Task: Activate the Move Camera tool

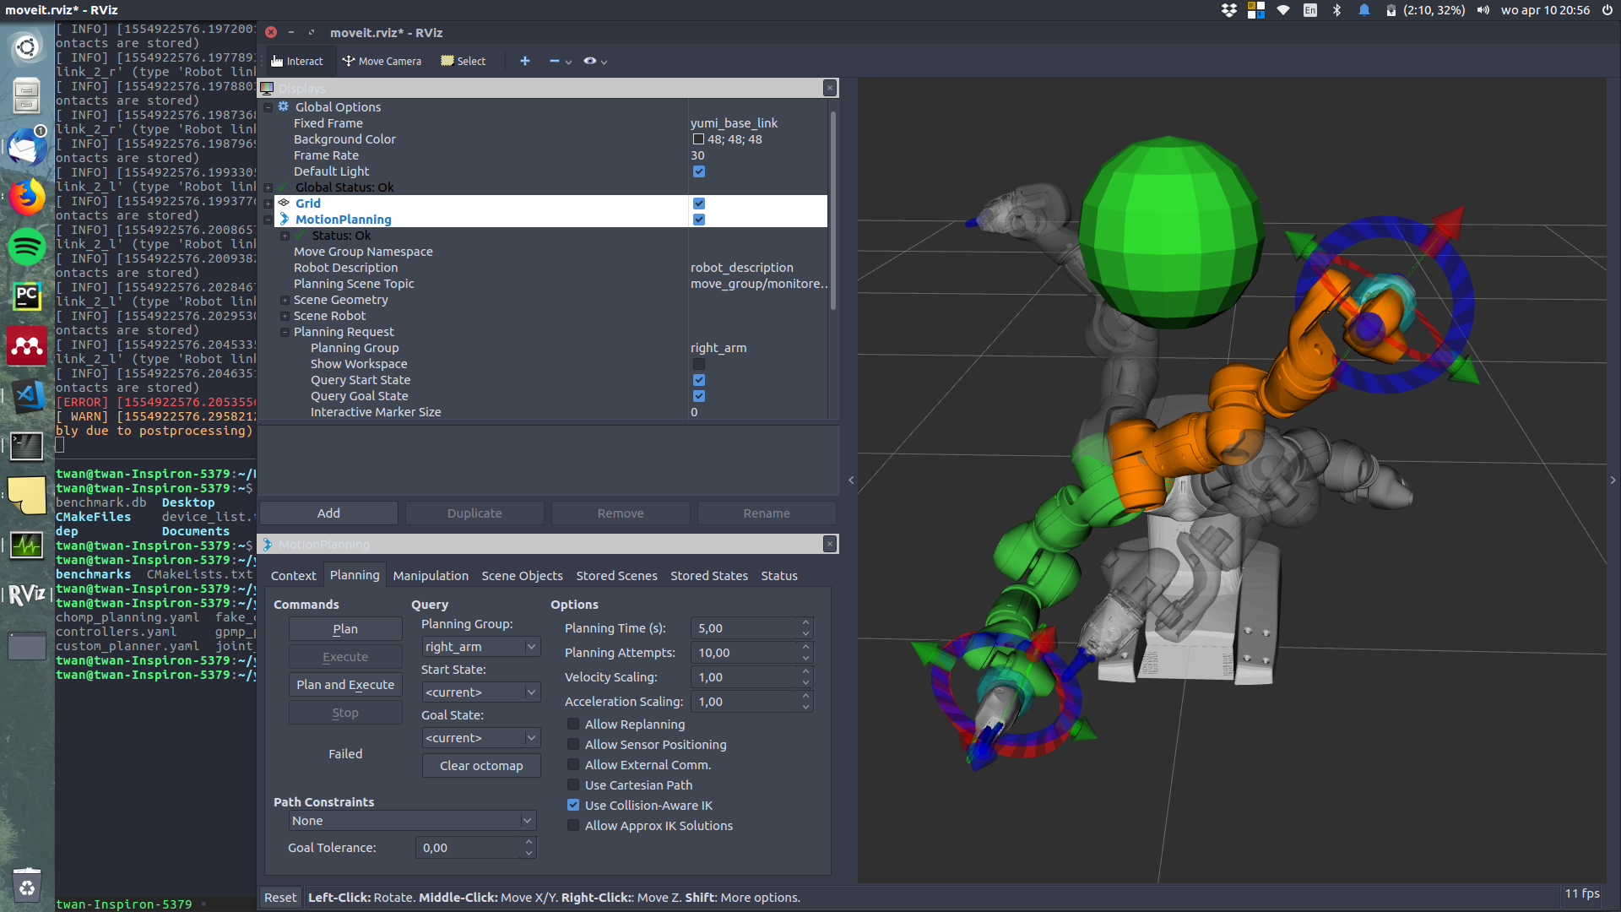Action: point(382,61)
